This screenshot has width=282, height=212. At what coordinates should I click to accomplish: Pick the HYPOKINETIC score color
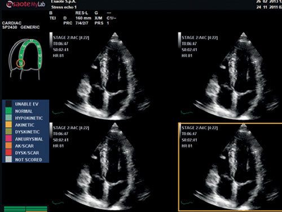(x=8, y=118)
